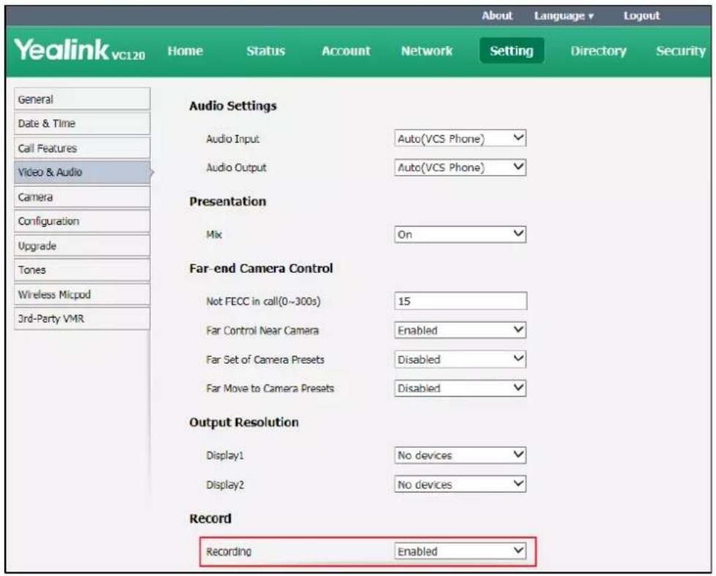Click the Output Resolution heading
Image resolution: width=716 pixels, height=576 pixels.
click(x=244, y=422)
